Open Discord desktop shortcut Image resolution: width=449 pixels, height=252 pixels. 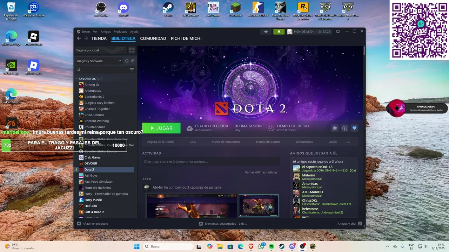[123, 9]
